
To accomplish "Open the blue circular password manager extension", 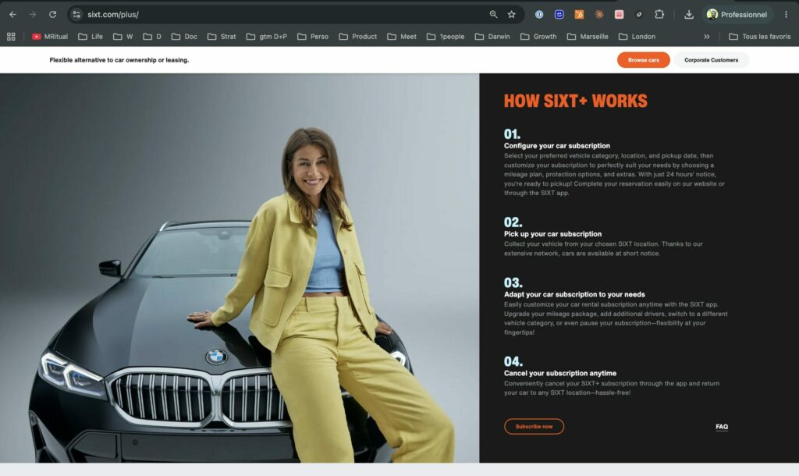I will (x=539, y=14).
